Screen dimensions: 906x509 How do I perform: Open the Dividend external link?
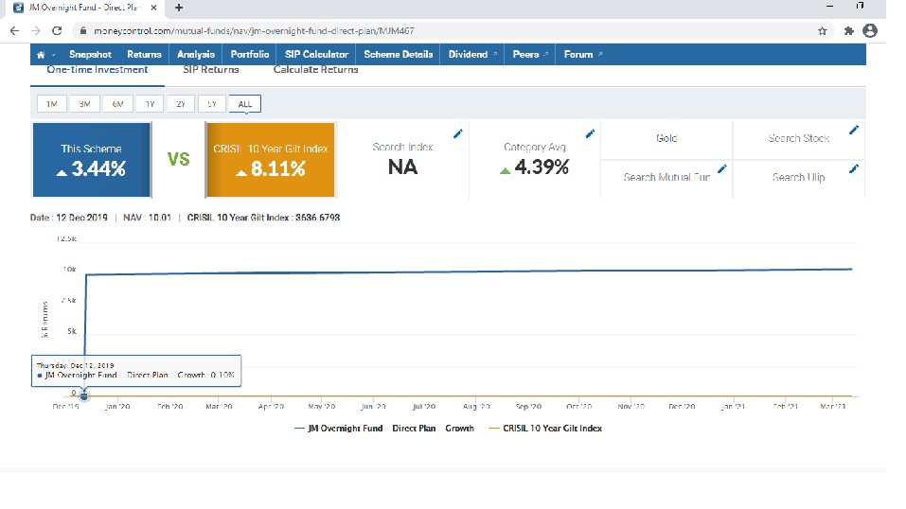pos(472,54)
